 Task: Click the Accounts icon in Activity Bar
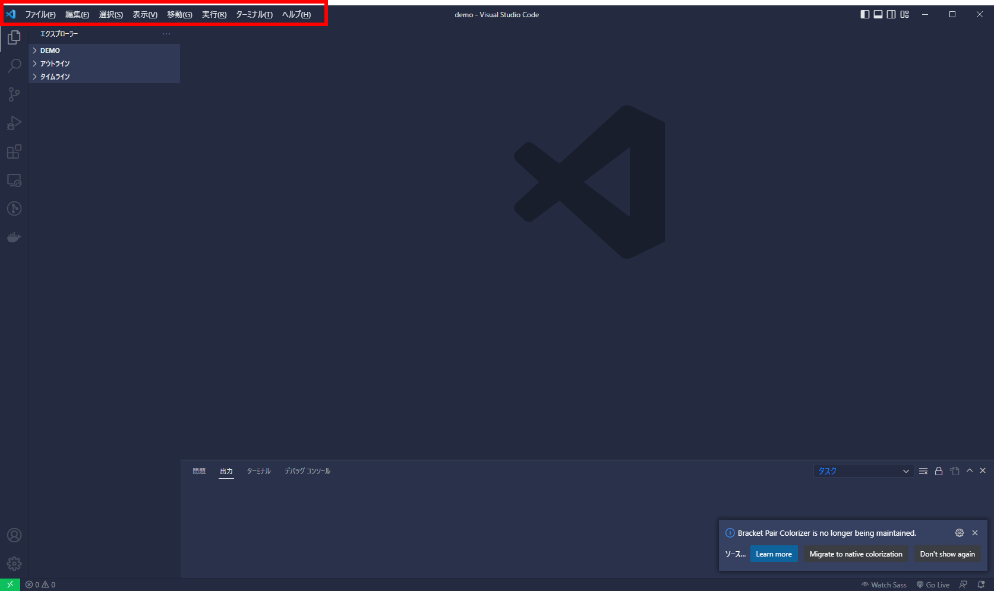[x=14, y=535]
